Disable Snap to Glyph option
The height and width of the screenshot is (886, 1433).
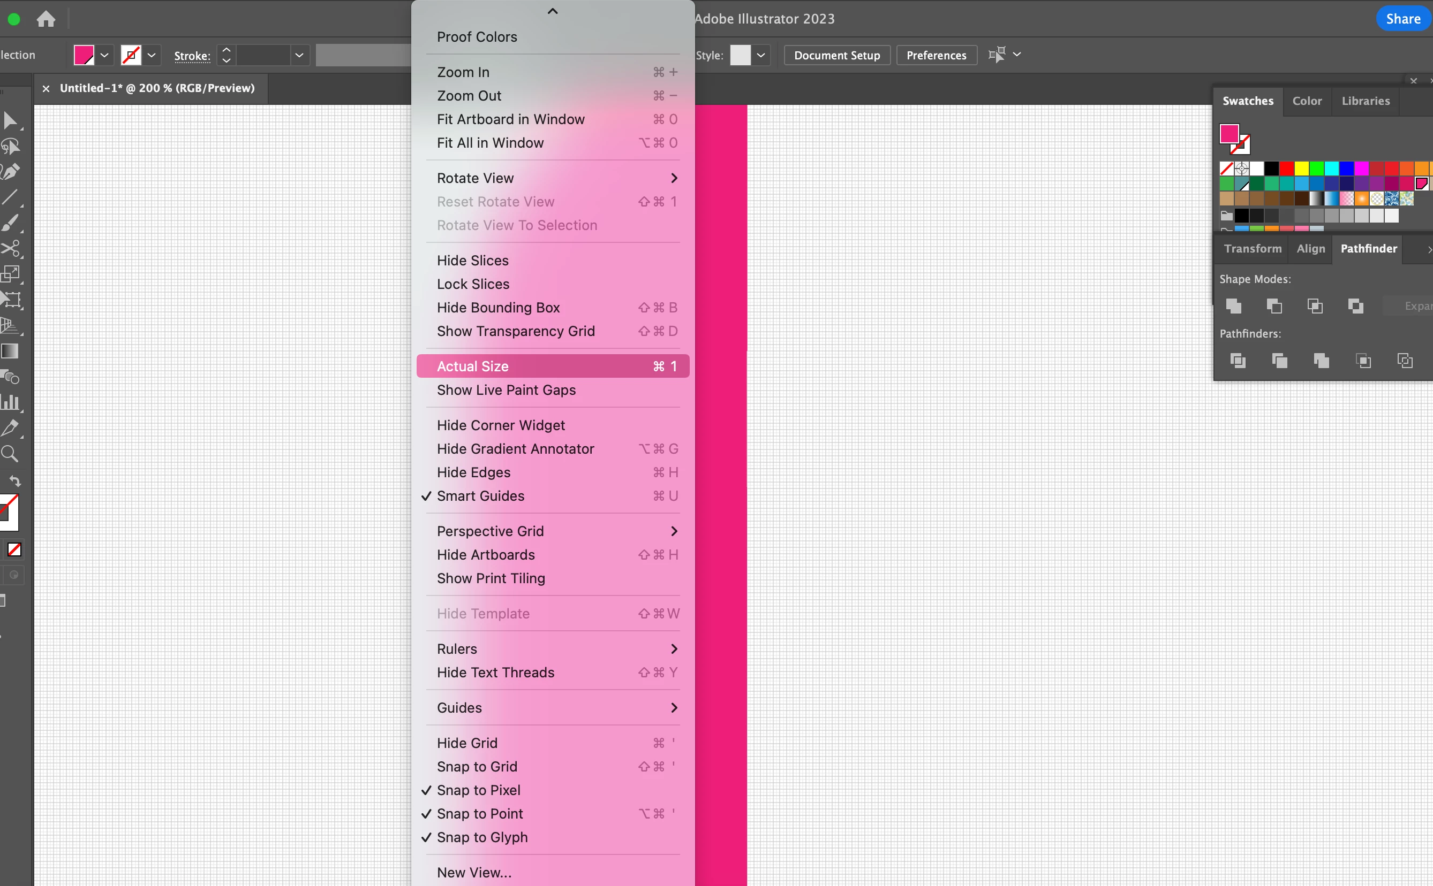[x=481, y=837]
